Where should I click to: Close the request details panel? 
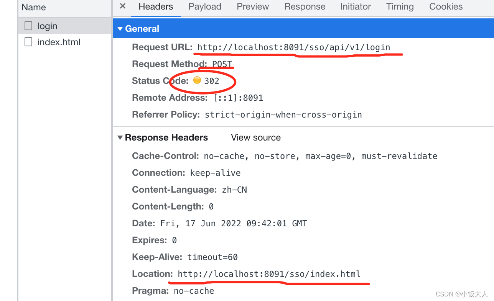tap(123, 6)
